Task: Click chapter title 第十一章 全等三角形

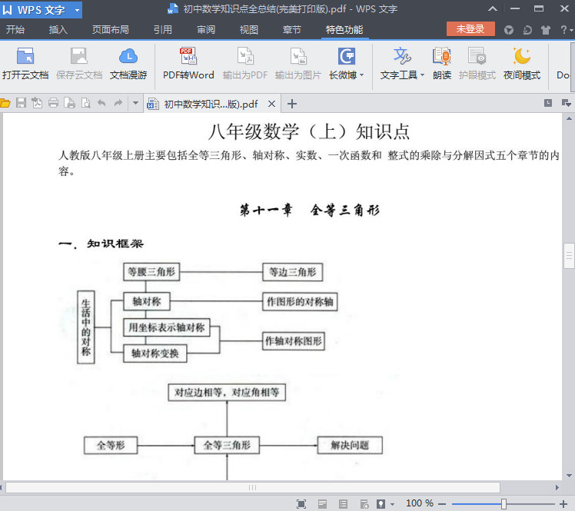Action: [310, 211]
